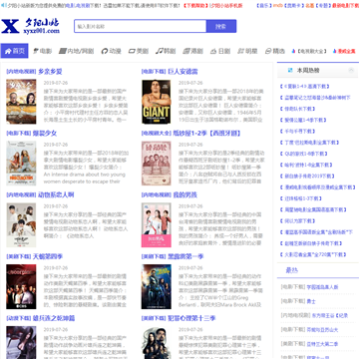The height and width of the screenshot is (359, 359).
Task: Click the speaker announcement icon at top-left
Action: point(4,5)
